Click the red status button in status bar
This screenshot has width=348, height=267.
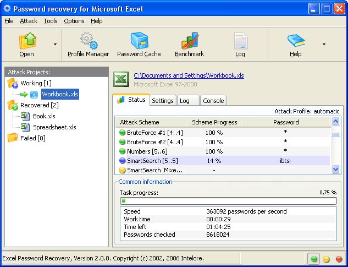[x=338, y=258]
